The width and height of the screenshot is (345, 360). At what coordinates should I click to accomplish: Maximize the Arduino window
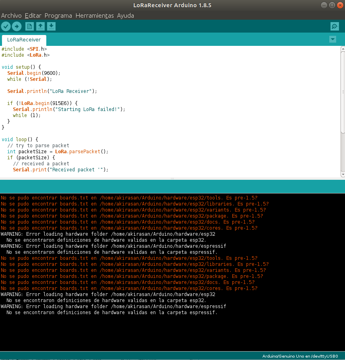(x=332, y=5)
